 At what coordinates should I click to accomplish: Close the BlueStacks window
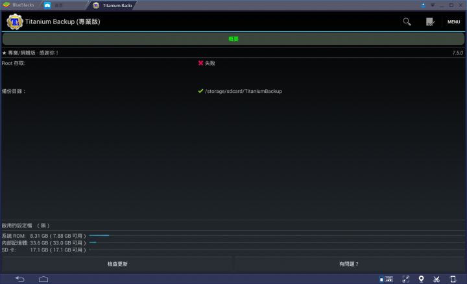point(460,5)
